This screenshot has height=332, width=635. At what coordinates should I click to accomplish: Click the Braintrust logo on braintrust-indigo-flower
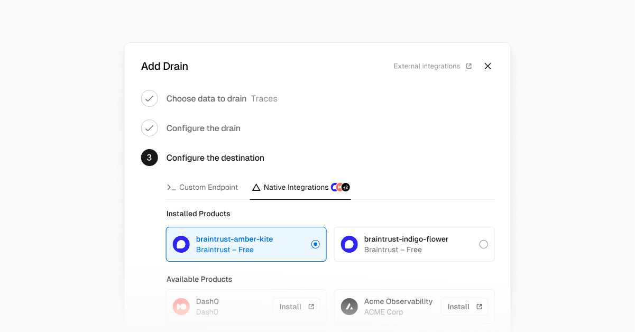(x=349, y=244)
